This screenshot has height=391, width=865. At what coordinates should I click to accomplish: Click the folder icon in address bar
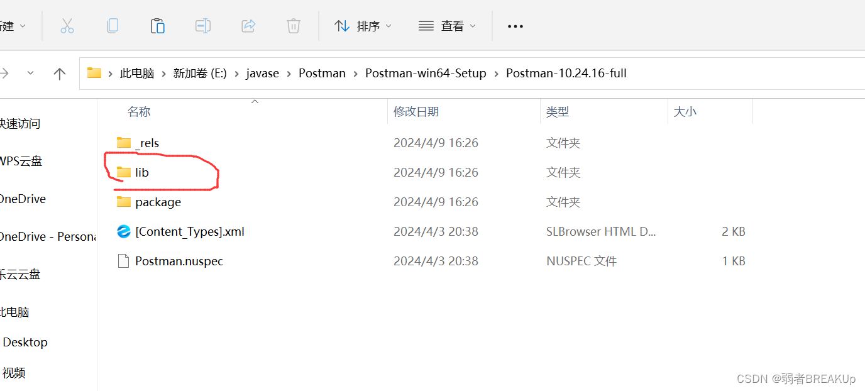click(94, 73)
